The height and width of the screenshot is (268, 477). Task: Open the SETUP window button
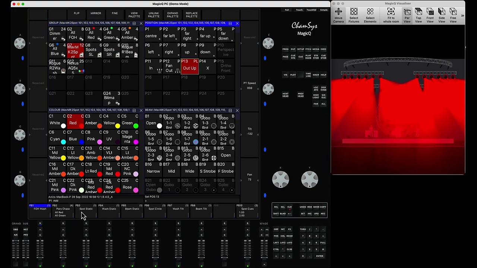301,49
